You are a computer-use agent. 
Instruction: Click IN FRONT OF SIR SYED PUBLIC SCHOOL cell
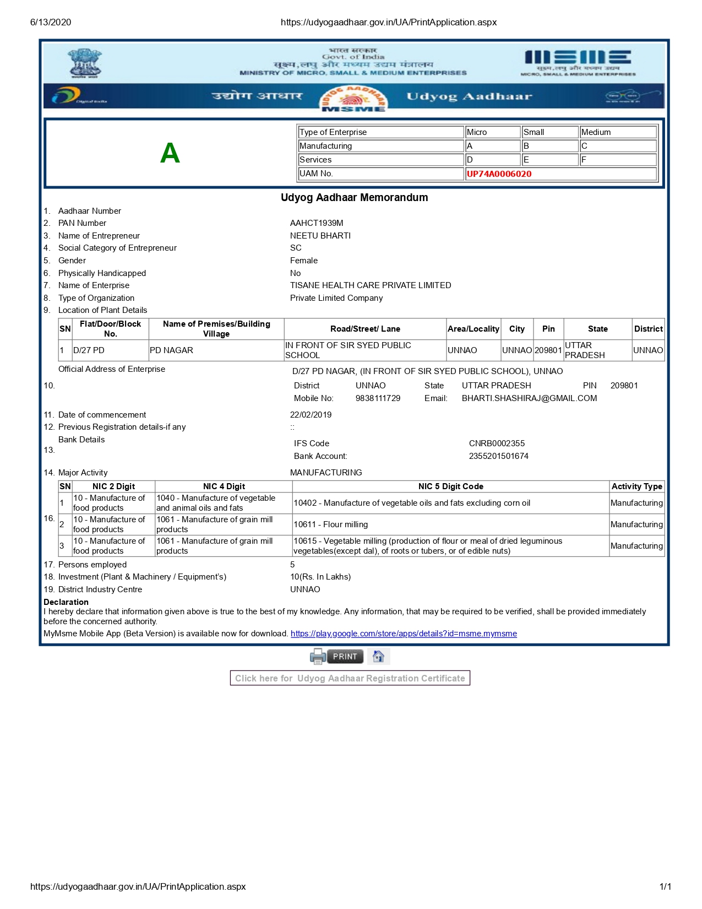pyautogui.click(x=365, y=350)
